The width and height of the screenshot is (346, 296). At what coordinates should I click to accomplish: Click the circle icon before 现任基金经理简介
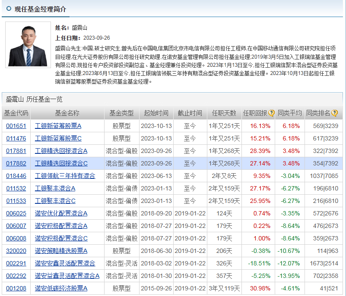coord(9,9)
